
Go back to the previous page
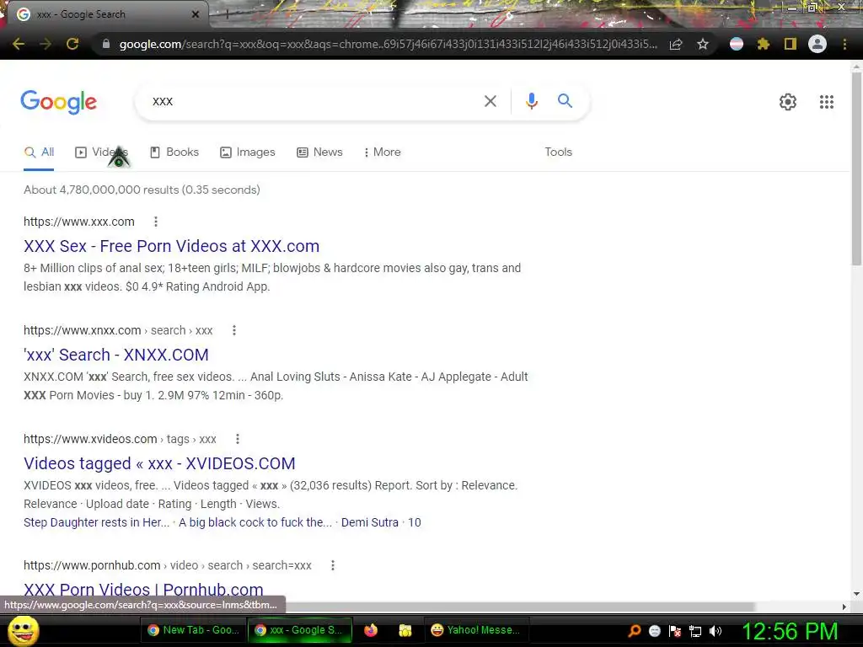click(19, 44)
